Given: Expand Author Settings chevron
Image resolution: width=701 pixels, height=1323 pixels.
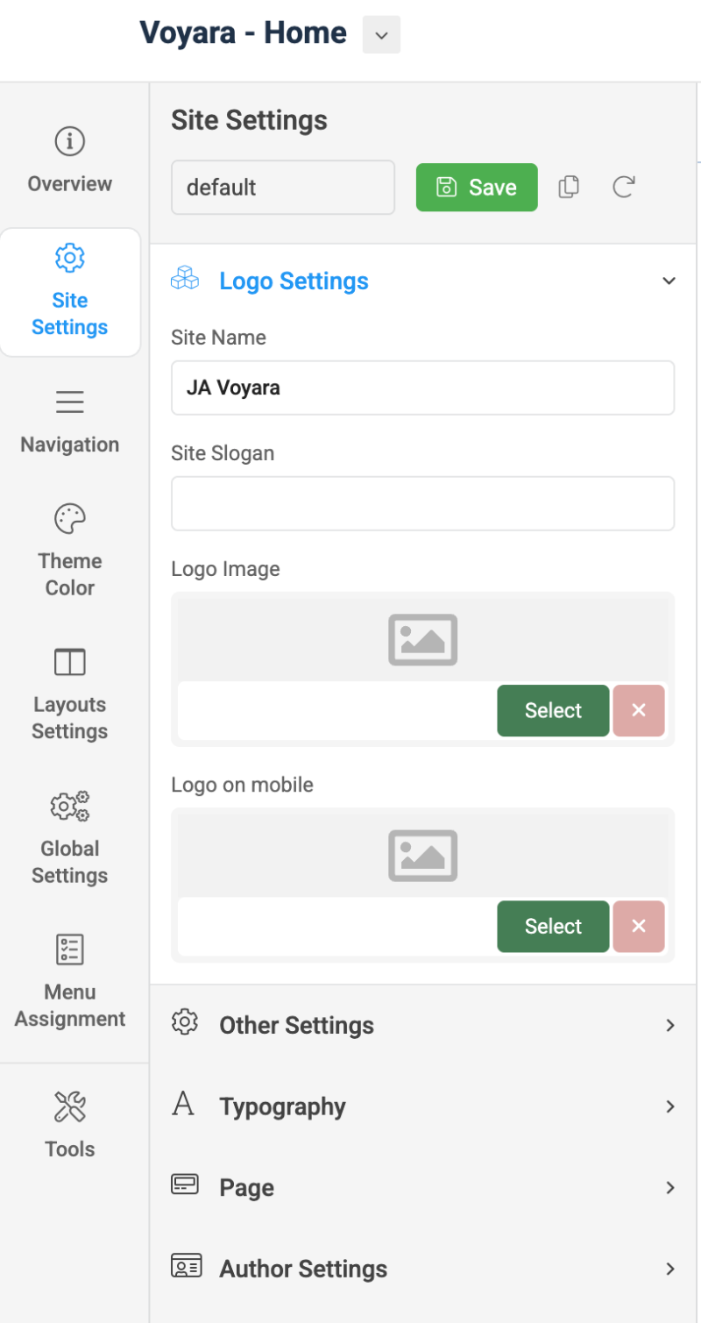Looking at the screenshot, I should [670, 1269].
